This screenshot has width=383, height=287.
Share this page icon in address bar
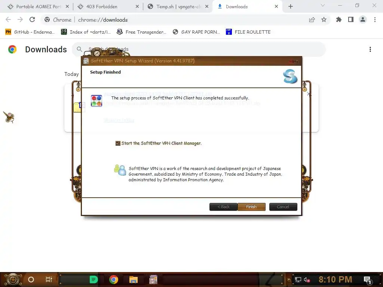[x=312, y=20]
